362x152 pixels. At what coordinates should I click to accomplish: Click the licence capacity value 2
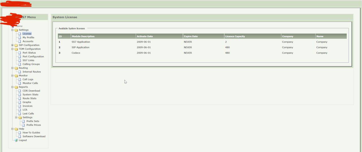(x=226, y=42)
